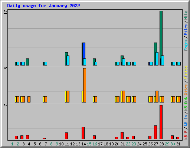Click the green day "22" axis label
Image resolution: width=190 pixels, height=148 pixels.
coord(128,144)
